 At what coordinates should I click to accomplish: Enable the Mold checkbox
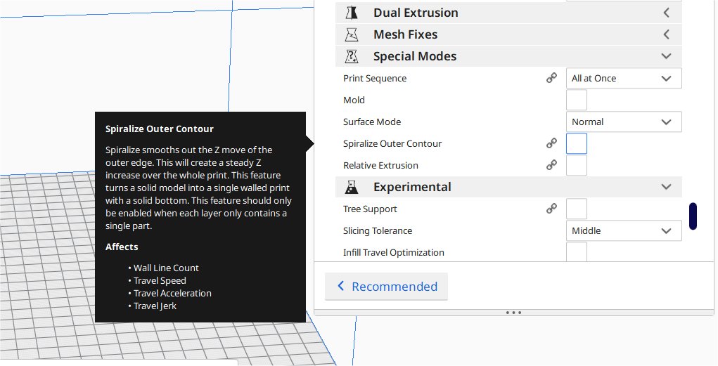coord(577,100)
